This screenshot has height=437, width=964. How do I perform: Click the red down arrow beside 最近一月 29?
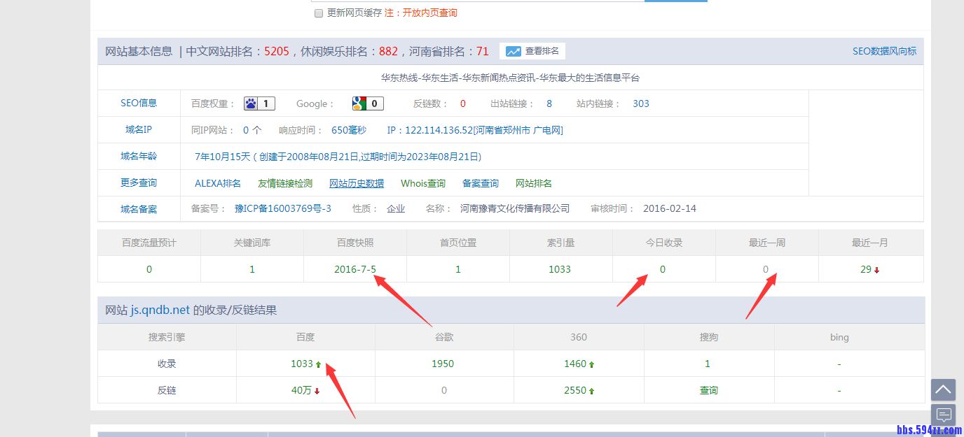coord(878,268)
